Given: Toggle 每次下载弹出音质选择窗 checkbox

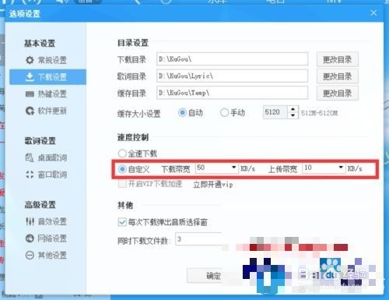Looking at the screenshot, I should click(x=122, y=222).
